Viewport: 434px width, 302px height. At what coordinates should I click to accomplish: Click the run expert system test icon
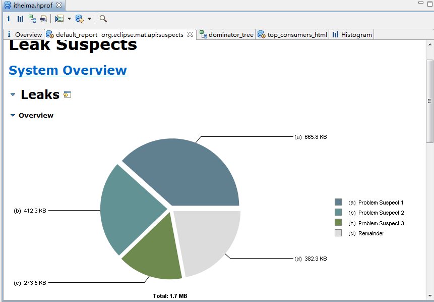59,19
